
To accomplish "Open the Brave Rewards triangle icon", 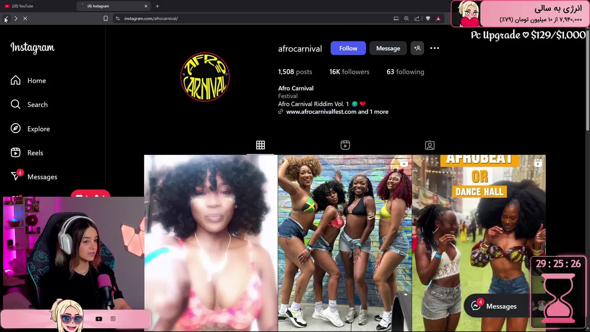I will point(438,18).
